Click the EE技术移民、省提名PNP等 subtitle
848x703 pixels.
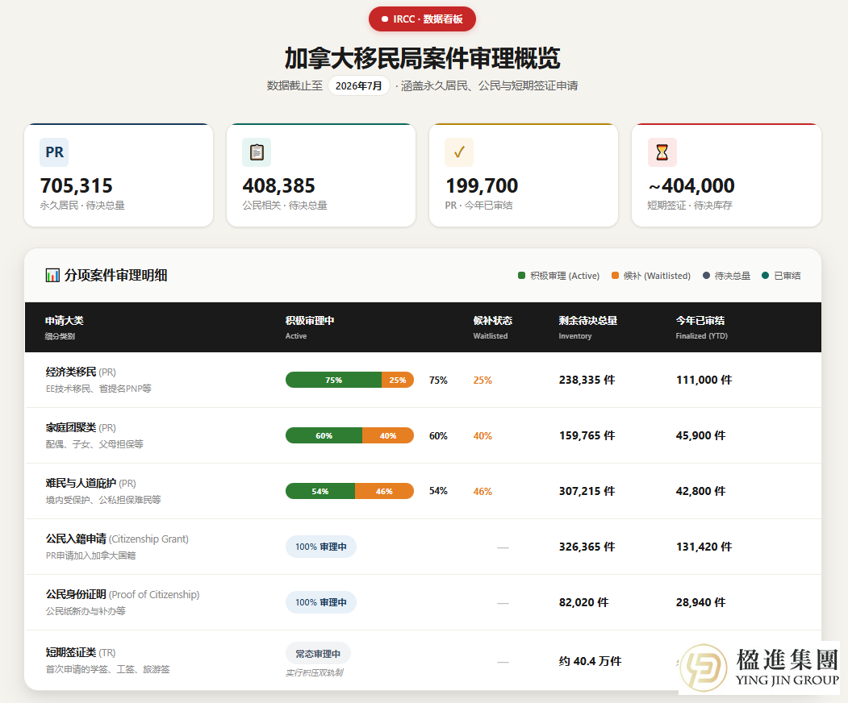point(98,389)
